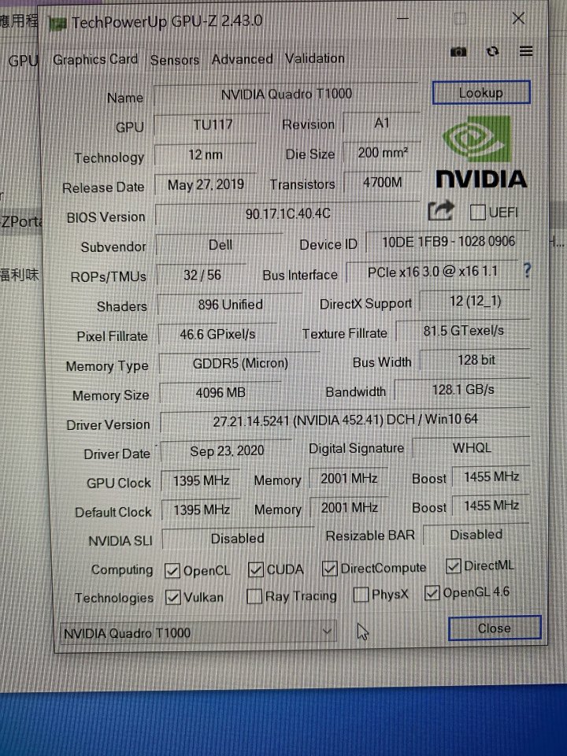Click Memory Type GDDR5 (Micron)
This screenshot has width=567, height=756.
pos(239,364)
